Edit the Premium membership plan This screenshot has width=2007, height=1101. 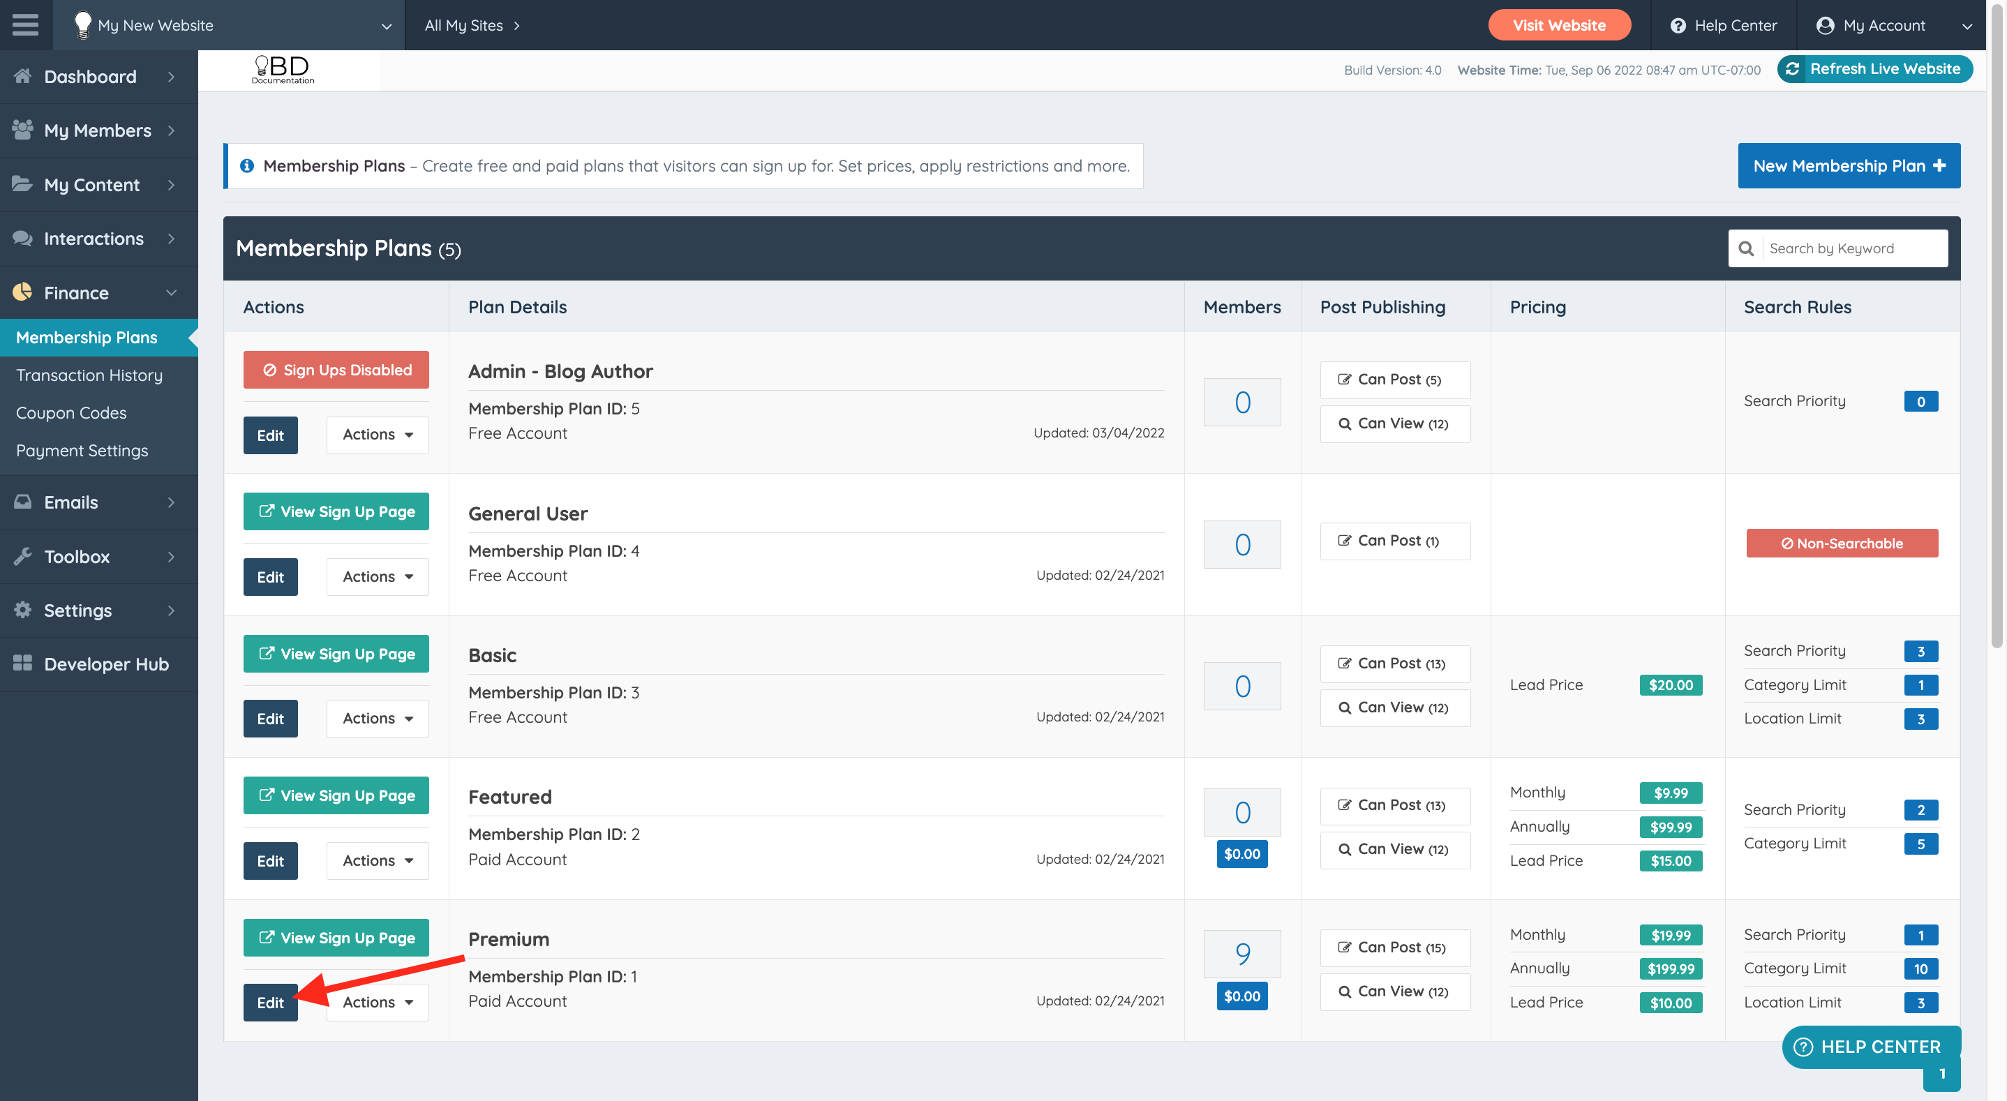(x=270, y=1002)
